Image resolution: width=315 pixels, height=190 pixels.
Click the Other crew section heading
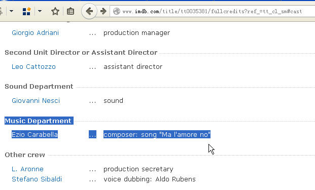click(25, 155)
